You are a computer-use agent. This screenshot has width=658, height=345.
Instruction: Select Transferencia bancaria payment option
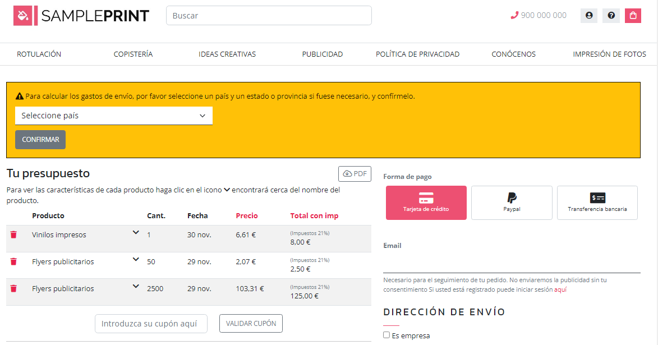pos(597,203)
